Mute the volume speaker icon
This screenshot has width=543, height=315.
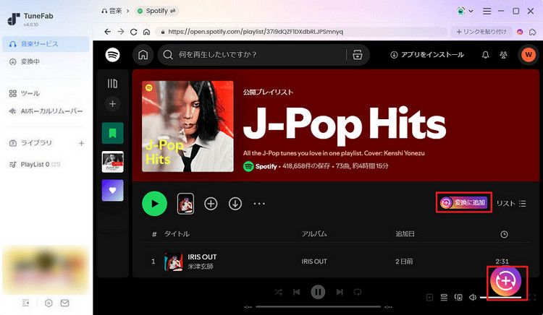473,297
